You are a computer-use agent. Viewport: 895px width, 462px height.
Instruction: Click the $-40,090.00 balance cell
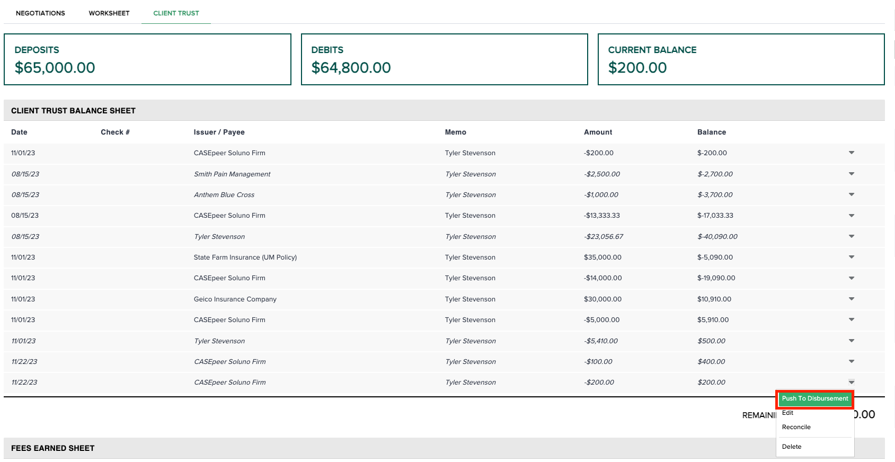(x=717, y=236)
